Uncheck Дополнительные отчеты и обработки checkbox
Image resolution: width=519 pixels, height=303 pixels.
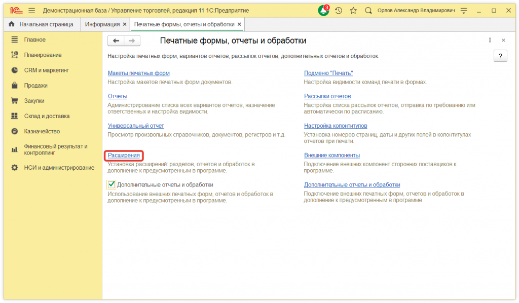112,185
